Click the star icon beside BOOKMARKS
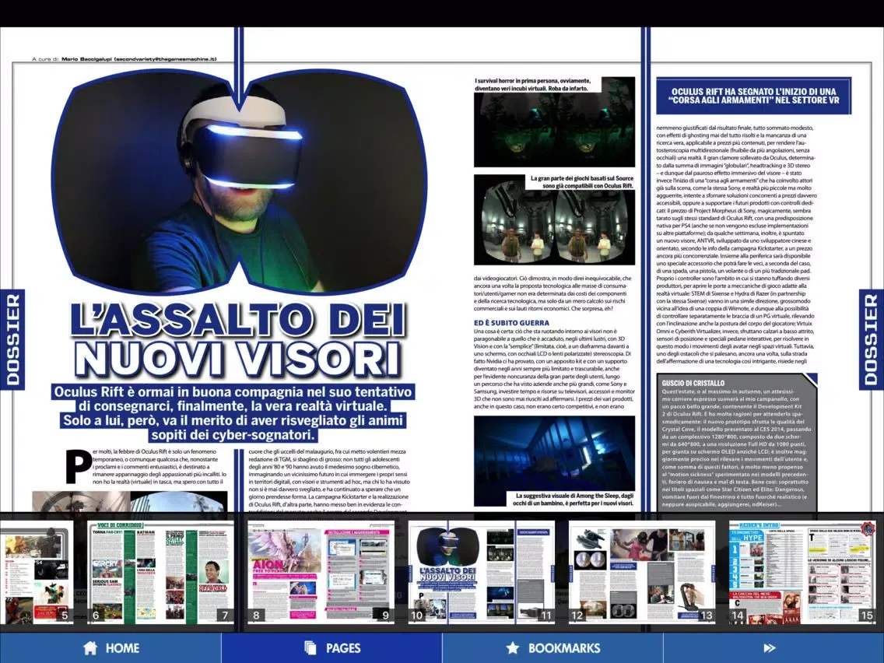 513,647
